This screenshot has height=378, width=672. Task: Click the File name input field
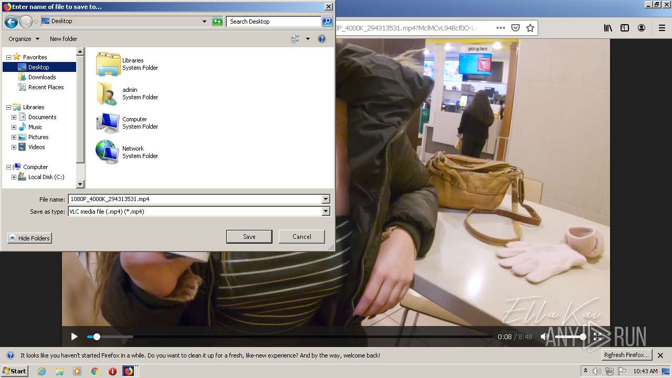click(195, 199)
